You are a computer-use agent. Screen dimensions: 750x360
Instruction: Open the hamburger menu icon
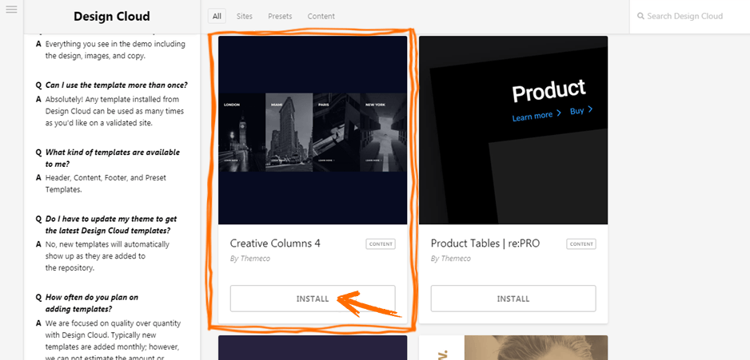11,9
